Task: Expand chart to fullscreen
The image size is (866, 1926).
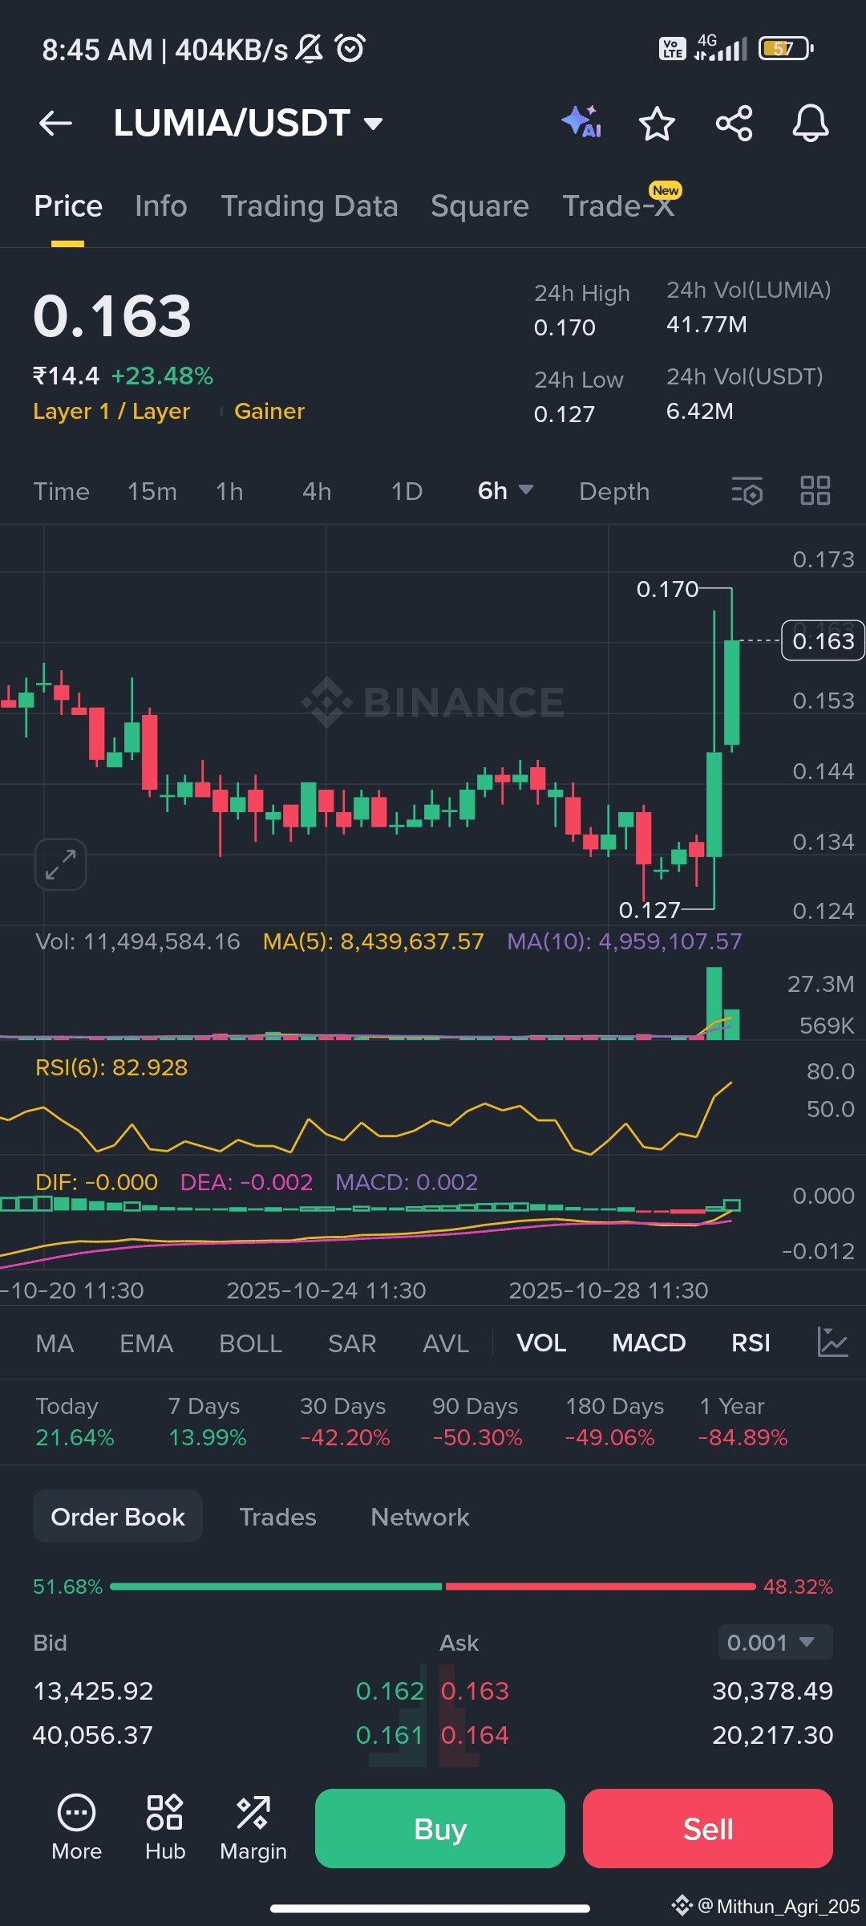Action: (x=61, y=864)
